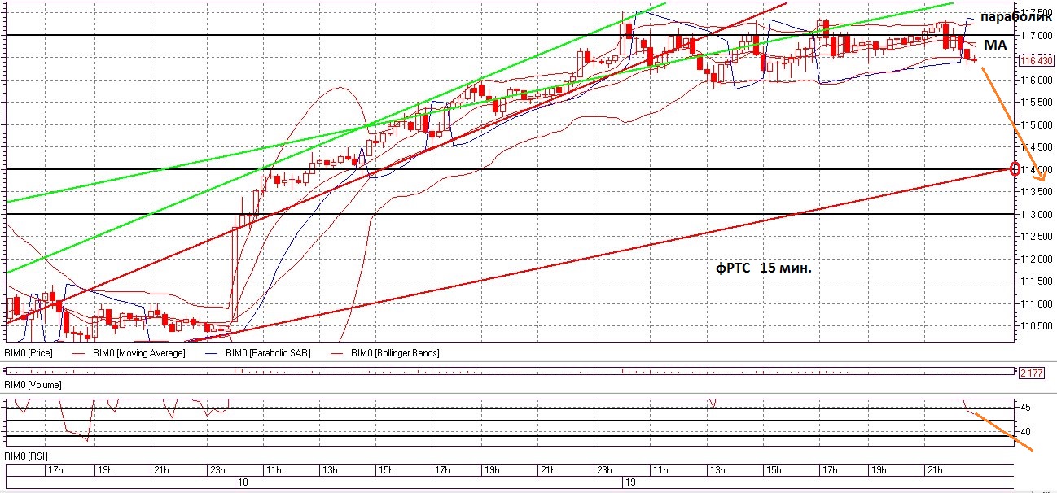Click the RIM0 [RSI] panel label

click(x=27, y=456)
